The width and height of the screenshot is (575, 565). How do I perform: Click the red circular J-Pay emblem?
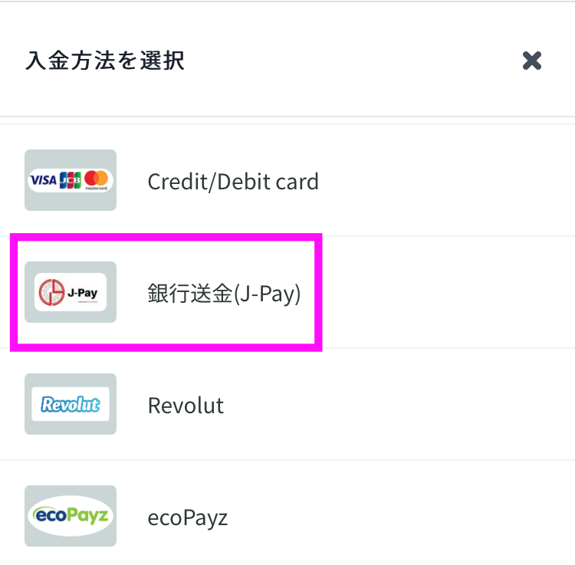tap(51, 292)
